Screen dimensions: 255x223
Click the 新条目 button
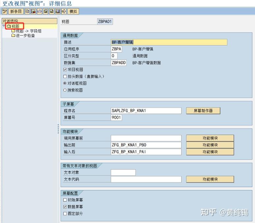coord(16,12)
